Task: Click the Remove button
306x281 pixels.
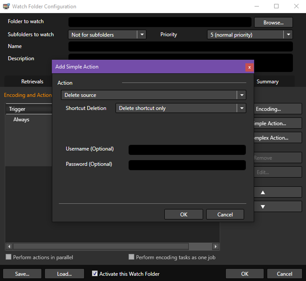Action: point(278,158)
